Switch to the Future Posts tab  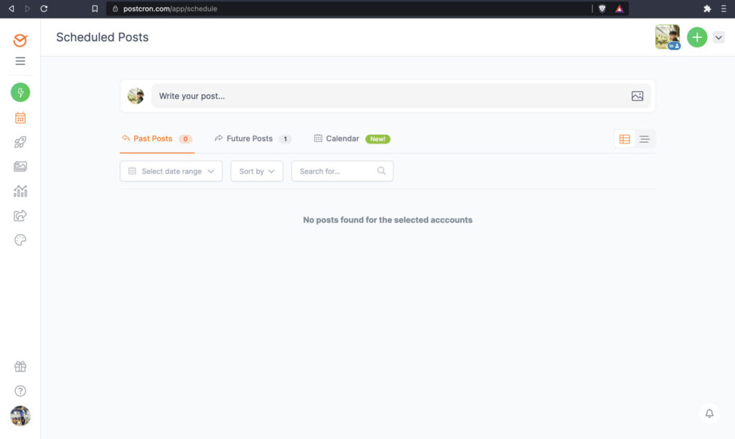coord(249,138)
